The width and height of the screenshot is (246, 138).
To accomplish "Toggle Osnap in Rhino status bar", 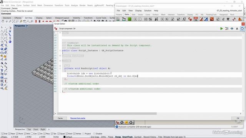I will click(x=118, y=137).
